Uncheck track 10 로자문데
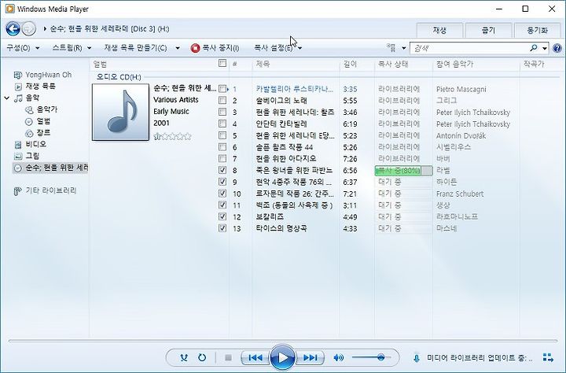The height and width of the screenshot is (373, 566). coord(222,194)
